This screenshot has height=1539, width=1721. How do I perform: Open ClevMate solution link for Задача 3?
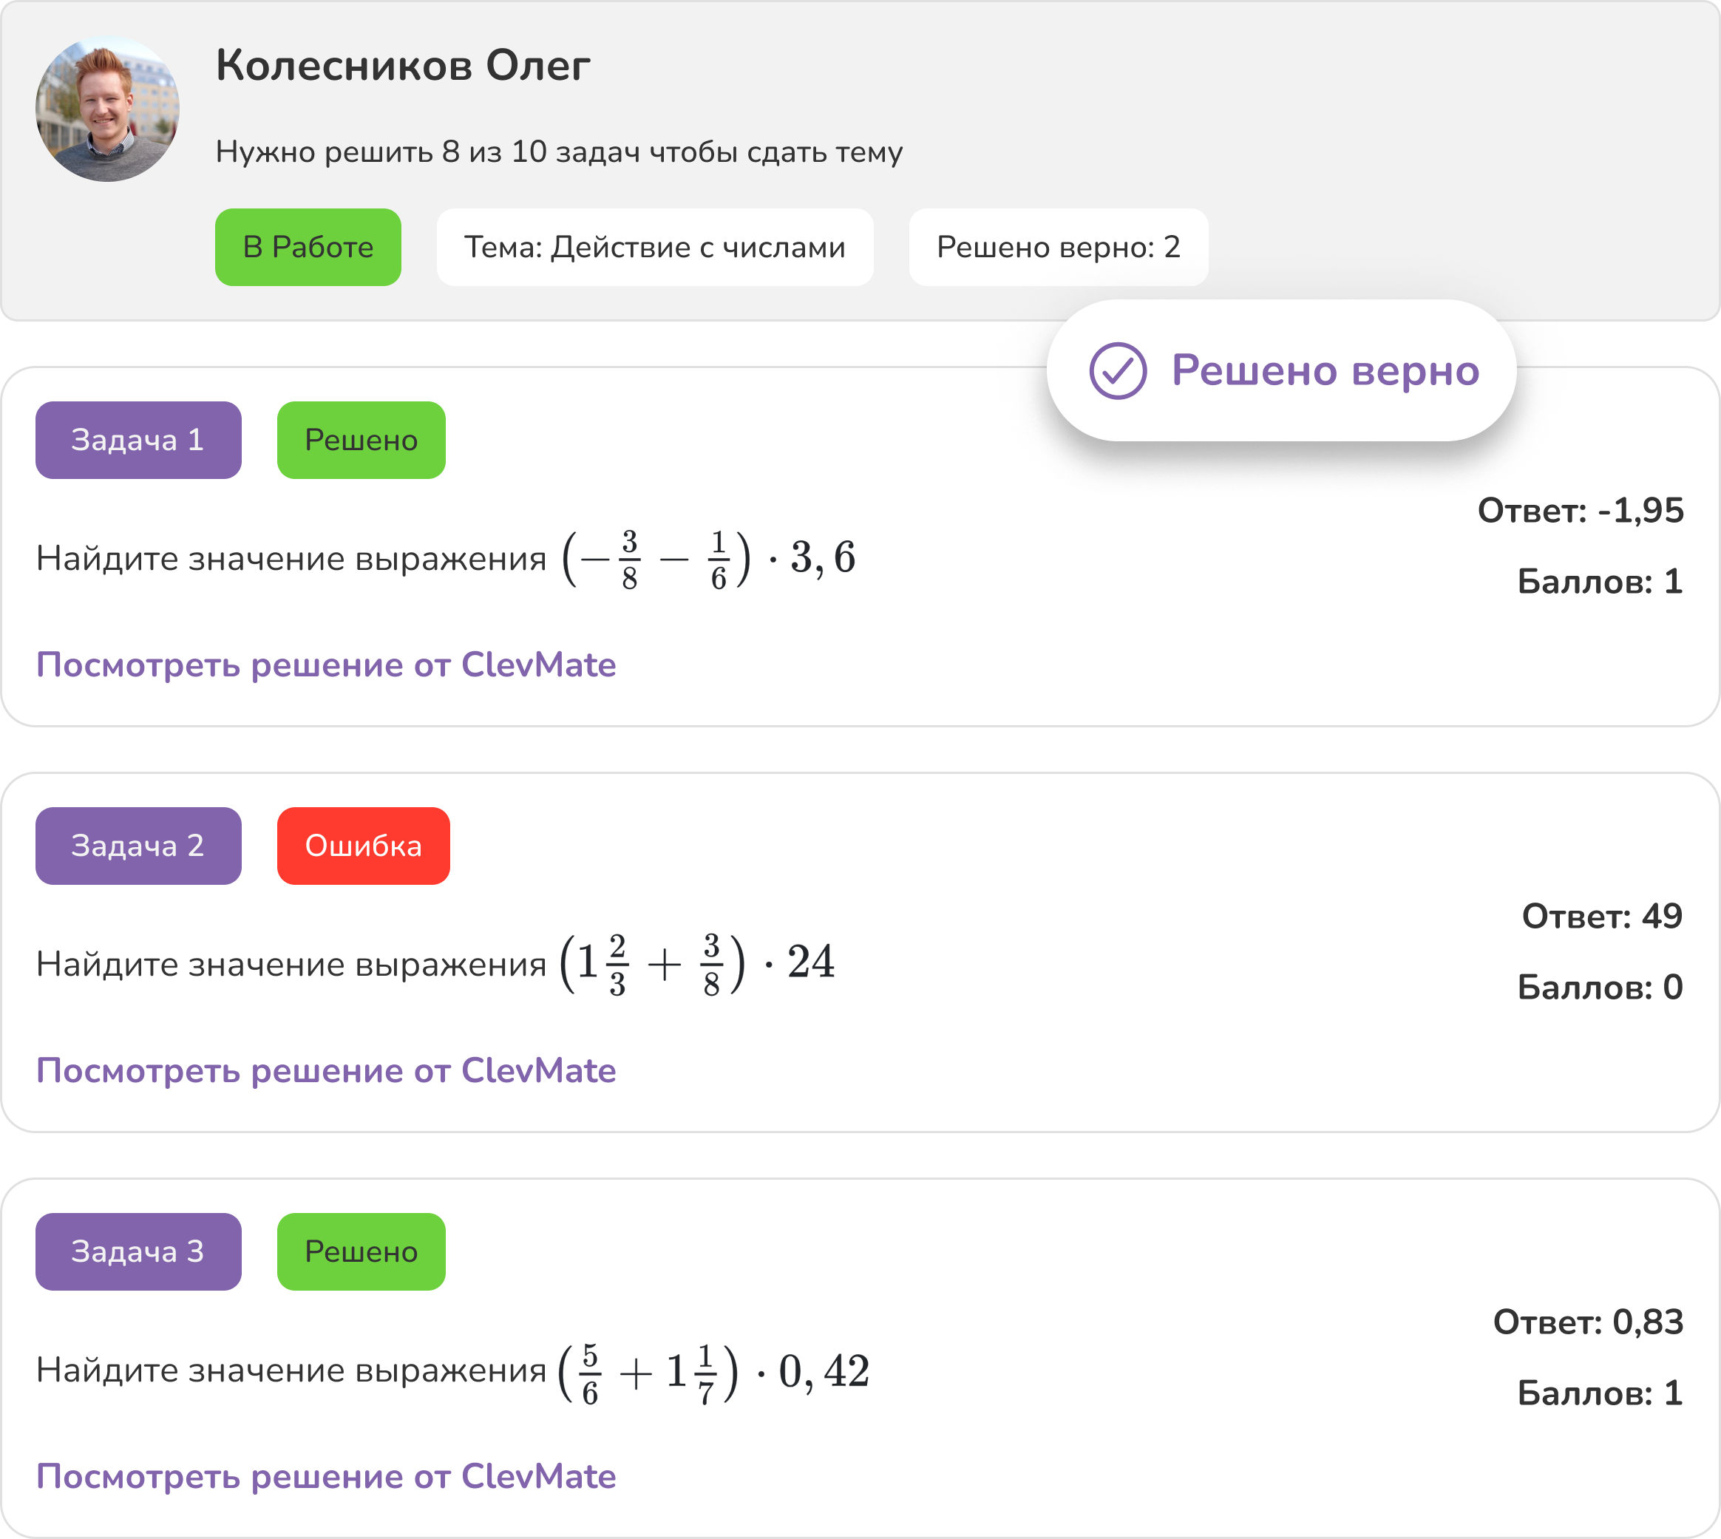coord(325,1476)
